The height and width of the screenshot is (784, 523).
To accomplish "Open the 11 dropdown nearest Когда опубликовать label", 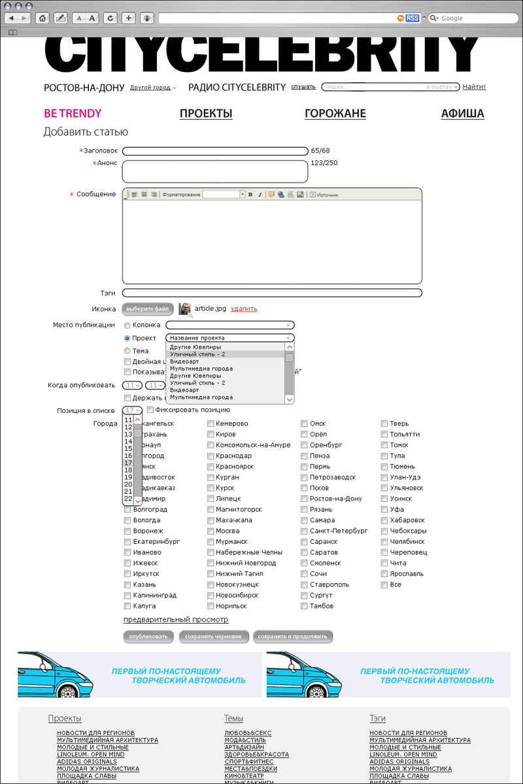I will tap(132, 385).
